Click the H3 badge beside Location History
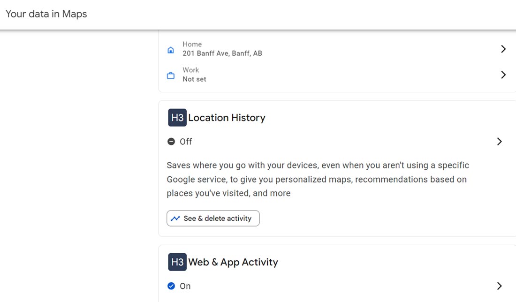 point(177,118)
